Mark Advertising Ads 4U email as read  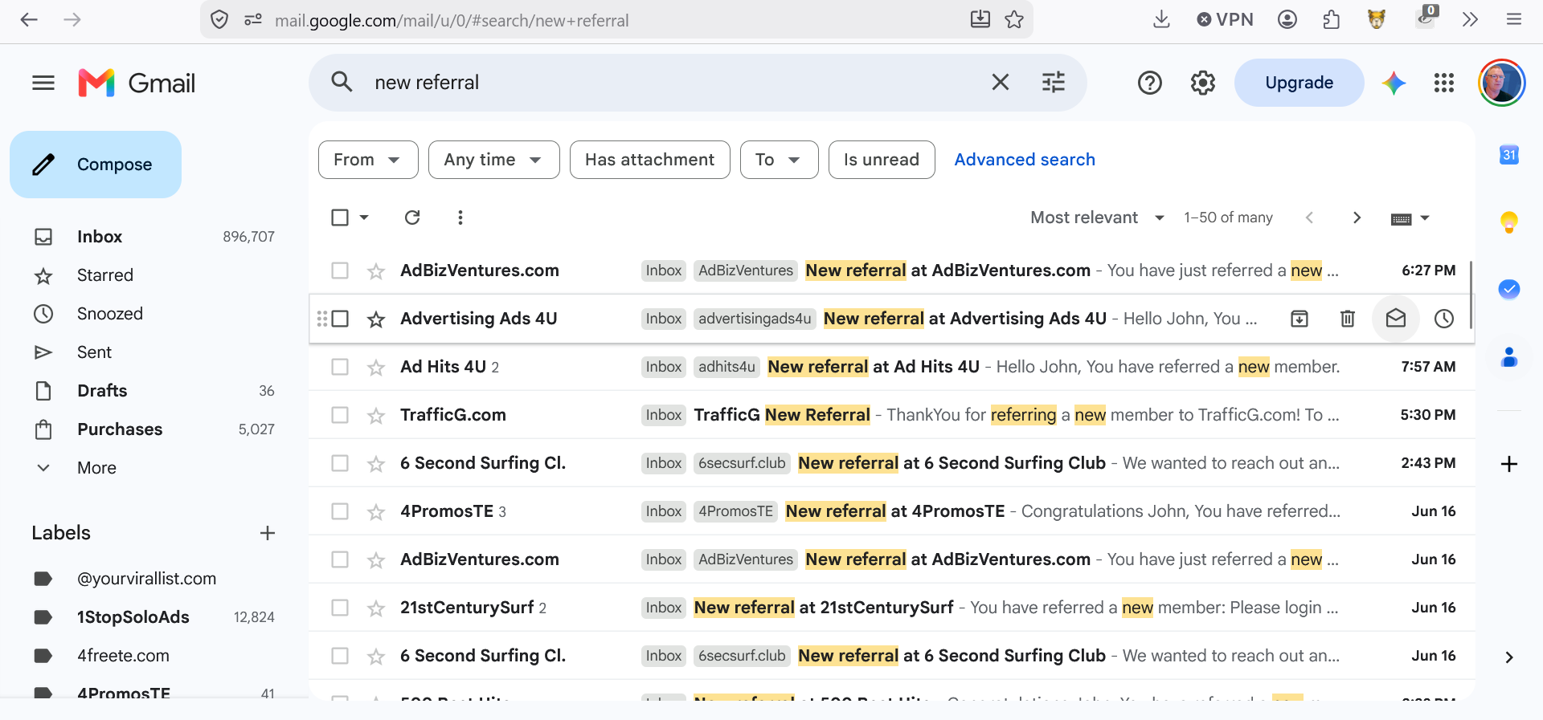coord(1396,319)
